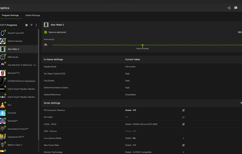
Task: Click the RTX HDR edit icon
Action: pos(183,117)
